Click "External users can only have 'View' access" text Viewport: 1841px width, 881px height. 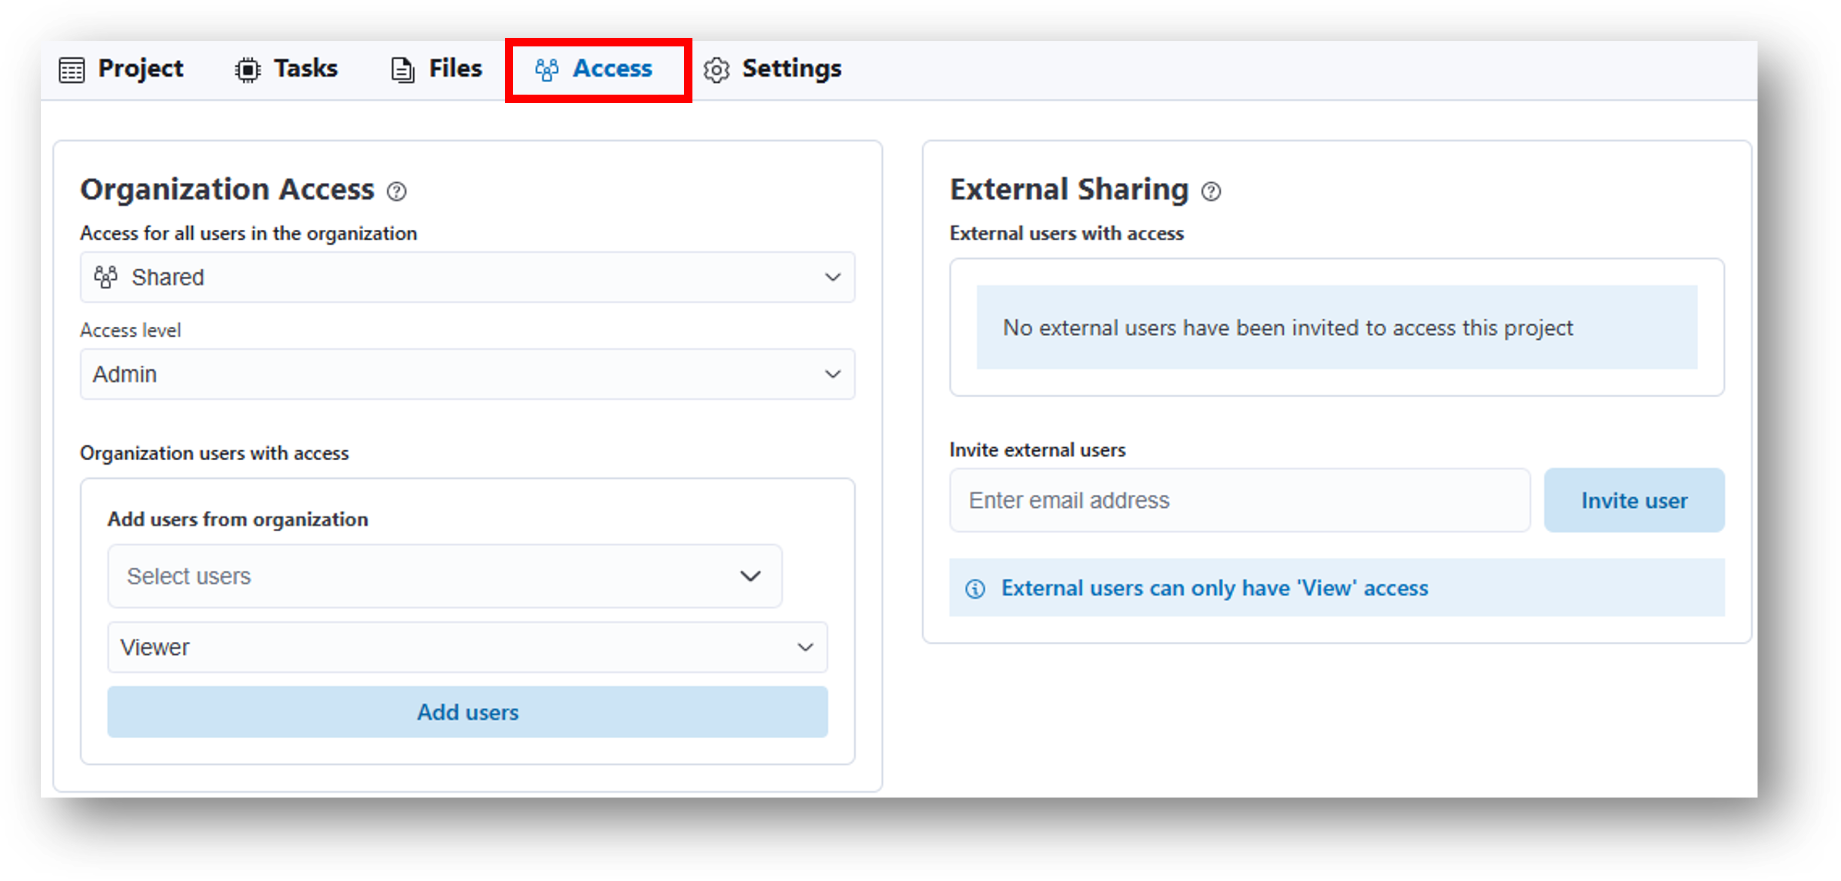[1214, 588]
